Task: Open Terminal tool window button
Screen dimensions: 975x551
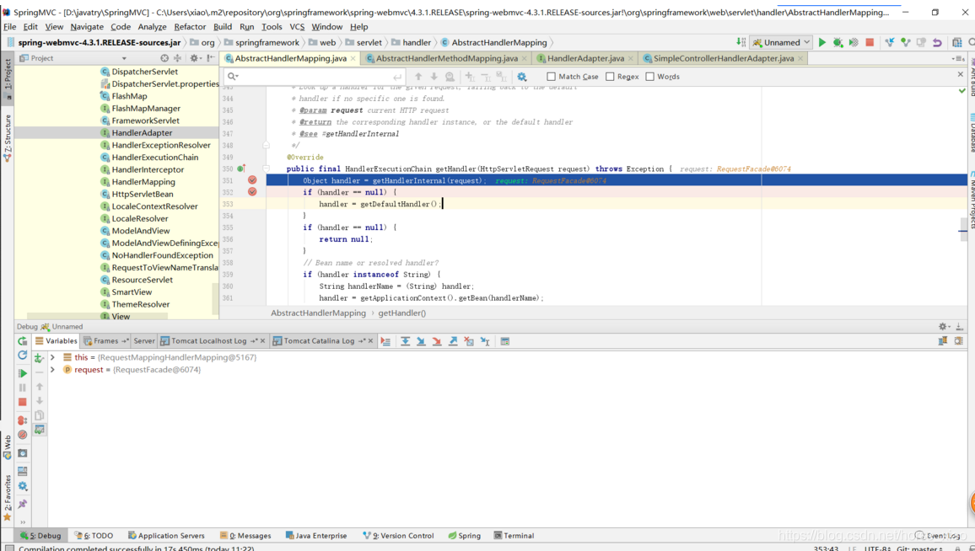Action: (514, 536)
